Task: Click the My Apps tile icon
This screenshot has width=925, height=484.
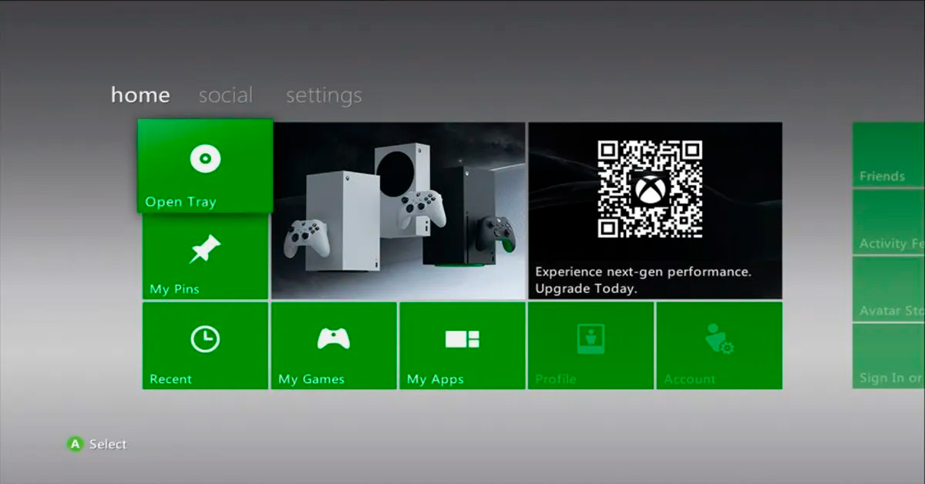Action: click(462, 339)
